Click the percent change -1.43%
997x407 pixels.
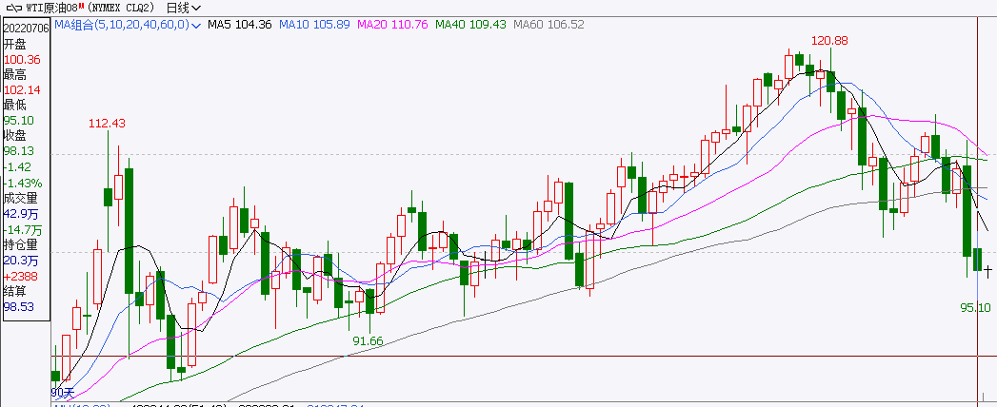23,183
